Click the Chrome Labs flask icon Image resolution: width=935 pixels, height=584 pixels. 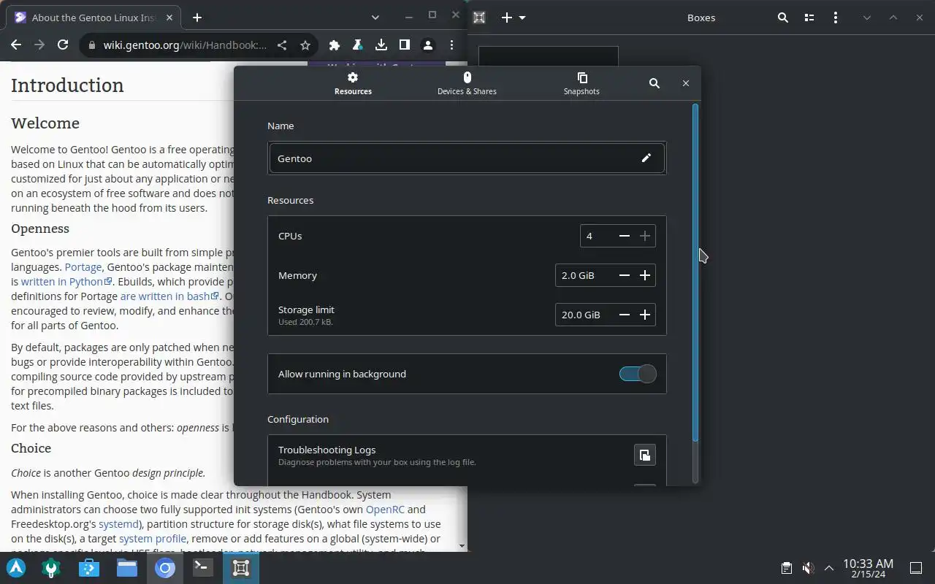click(x=358, y=45)
